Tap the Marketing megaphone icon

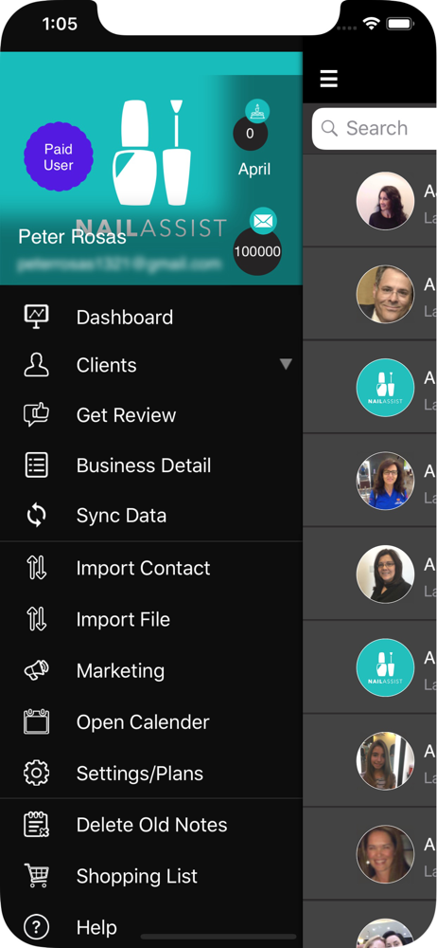pyautogui.click(x=36, y=670)
